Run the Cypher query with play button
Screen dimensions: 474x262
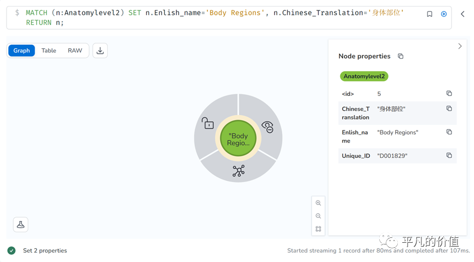click(x=443, y=14)
